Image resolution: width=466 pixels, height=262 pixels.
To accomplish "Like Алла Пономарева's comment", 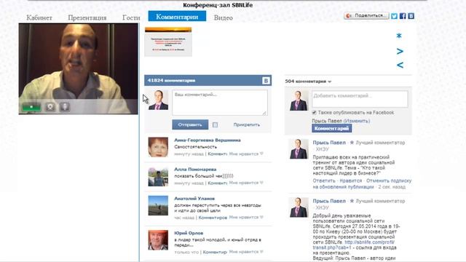I will pyautogui.click(x=246, y=183).
